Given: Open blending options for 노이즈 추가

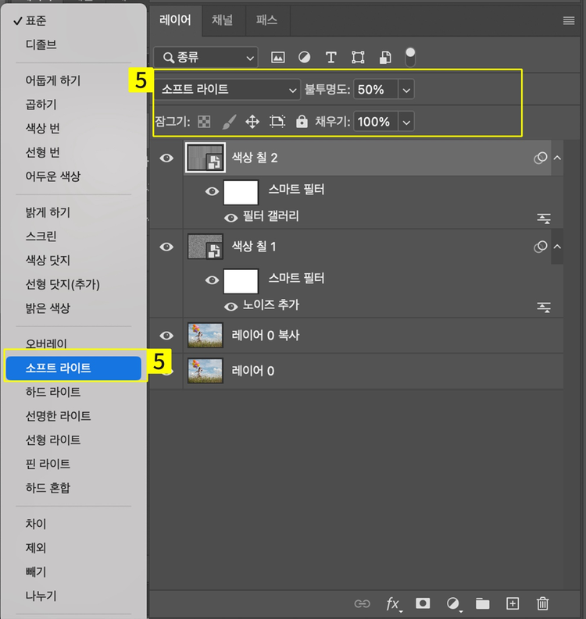Looking at the screenshot, I should (x=544, y=307).
